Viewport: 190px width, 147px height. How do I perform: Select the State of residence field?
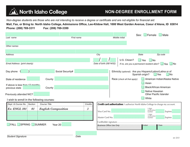coord(33,78)
